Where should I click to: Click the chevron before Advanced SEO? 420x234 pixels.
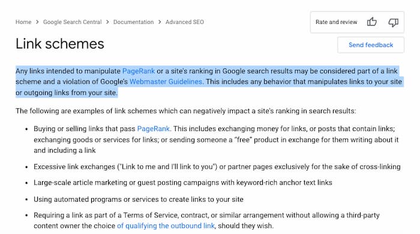coord(160,22)
